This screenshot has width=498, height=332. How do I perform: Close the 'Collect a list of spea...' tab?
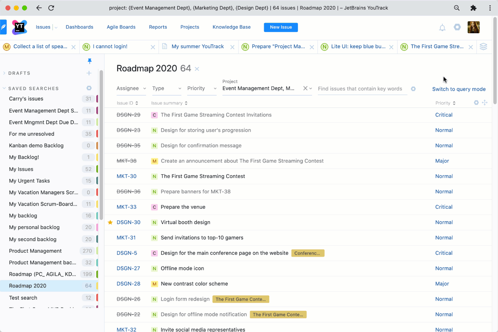[73, 47]
